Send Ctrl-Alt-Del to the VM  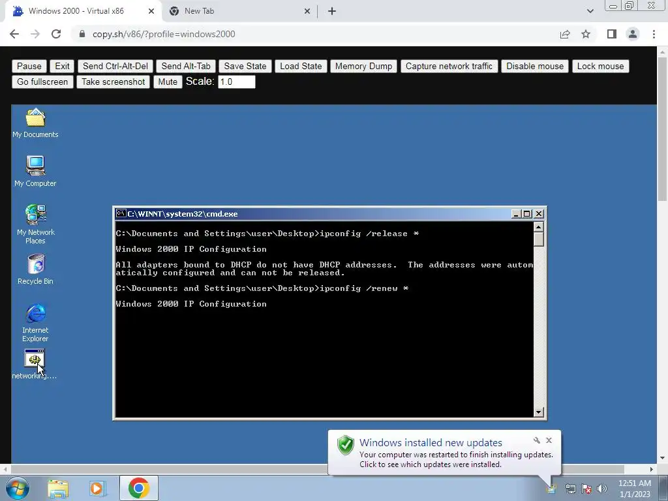coord(115,66)
